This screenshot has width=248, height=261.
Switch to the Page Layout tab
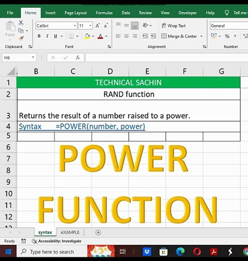tap(75, 13)
